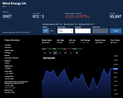The image size is (123, 98).
Task: Click the Market Cap 20,000 USD value
Action: click(x=9, y=92)
